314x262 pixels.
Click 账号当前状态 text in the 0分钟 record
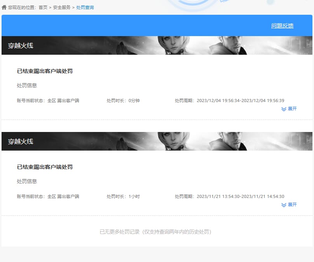[48, 101]
